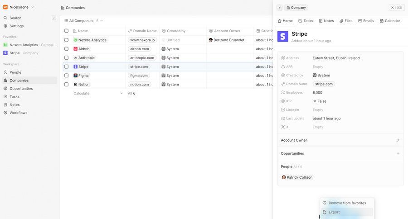Open the Nicelydone workspace switcher

pos(19,7)
